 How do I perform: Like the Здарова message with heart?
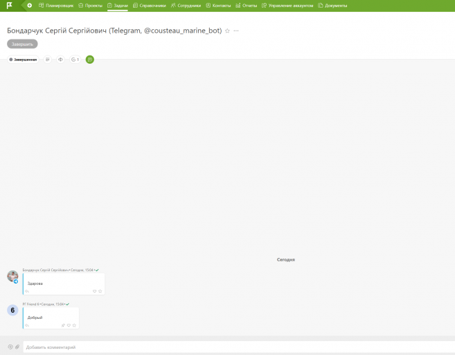[95, 291]
